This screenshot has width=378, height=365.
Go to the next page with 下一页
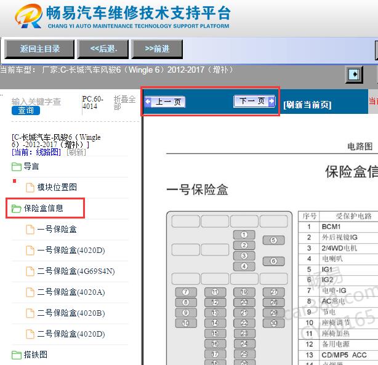[x=254, y=101]
